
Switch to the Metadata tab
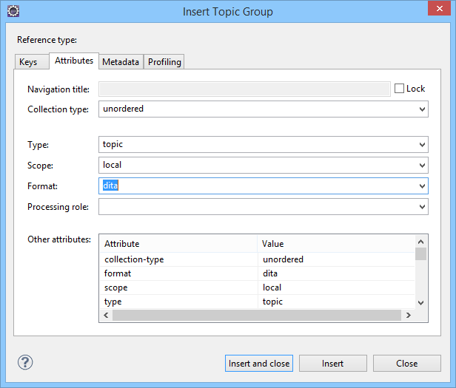pyautogui.click(x=120, y=62)
